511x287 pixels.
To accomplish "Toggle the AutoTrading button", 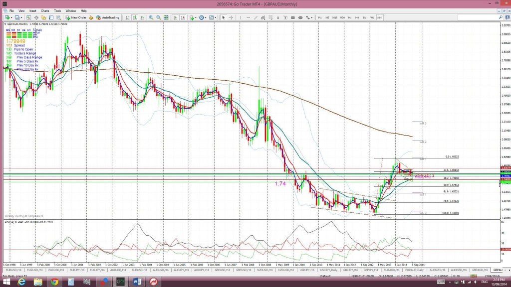I will pos(108,17).
